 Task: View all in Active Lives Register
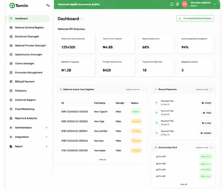(x=102, y=159)
